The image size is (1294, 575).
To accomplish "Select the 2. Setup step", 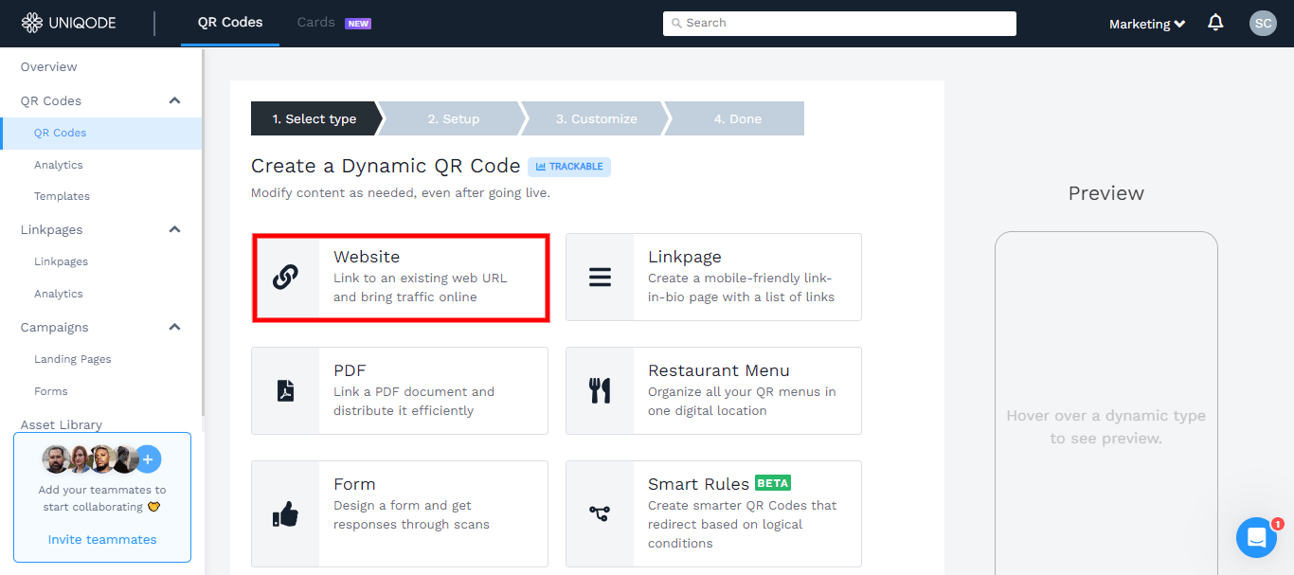I will 454,117.
